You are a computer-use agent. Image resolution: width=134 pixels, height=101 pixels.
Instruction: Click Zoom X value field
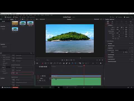[x=117, y=27]
